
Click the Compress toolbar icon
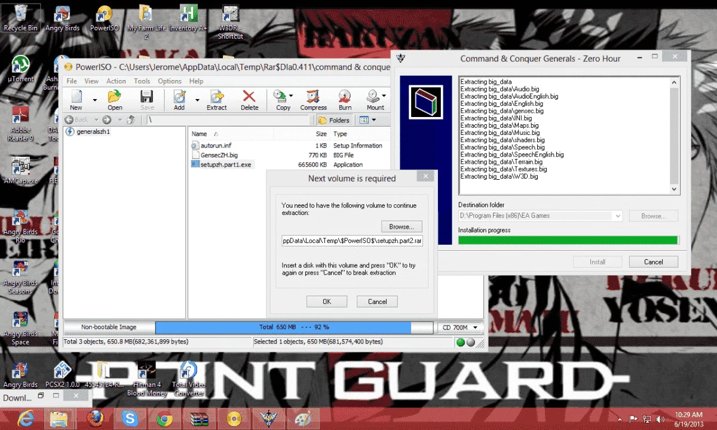pos(313,100)
